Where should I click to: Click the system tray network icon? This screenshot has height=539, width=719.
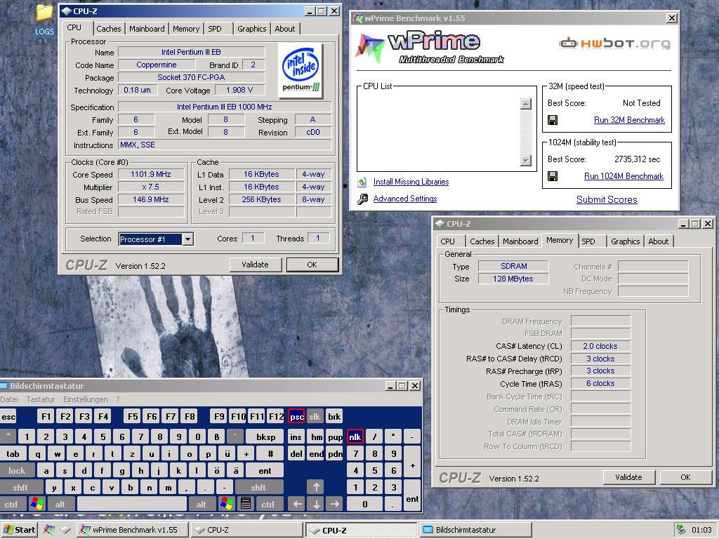[681, 529]
